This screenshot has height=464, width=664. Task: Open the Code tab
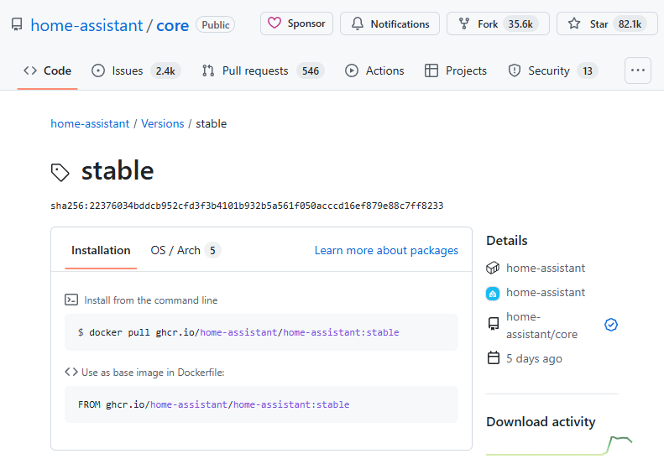point(48,70)
